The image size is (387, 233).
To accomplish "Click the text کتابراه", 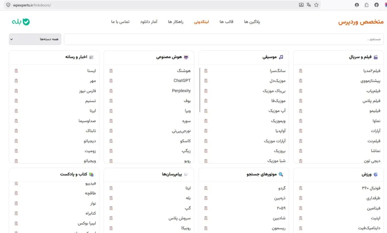I will (91, 213).
